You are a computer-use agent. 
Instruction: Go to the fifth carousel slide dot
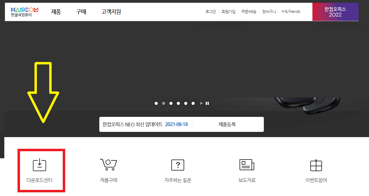click(186, 103)
